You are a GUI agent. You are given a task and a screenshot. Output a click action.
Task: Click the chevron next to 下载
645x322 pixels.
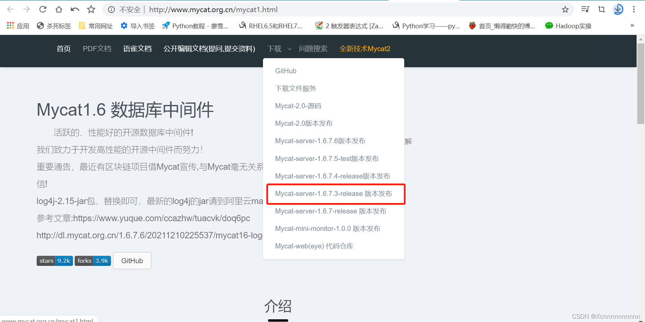290,49
